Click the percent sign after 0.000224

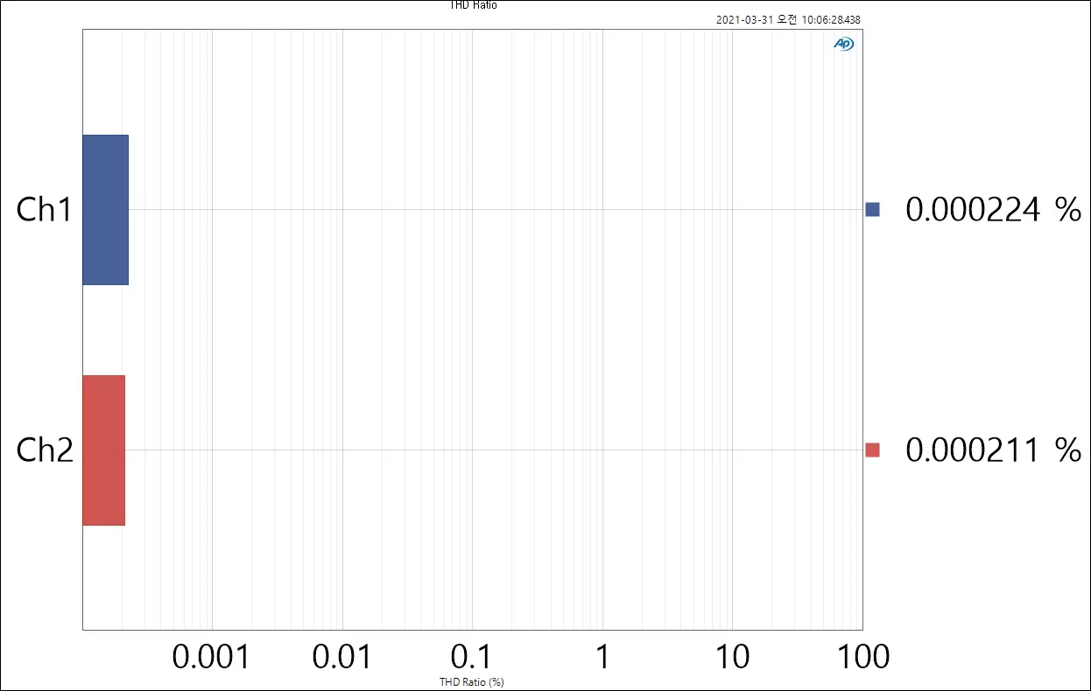[1067, 210]
